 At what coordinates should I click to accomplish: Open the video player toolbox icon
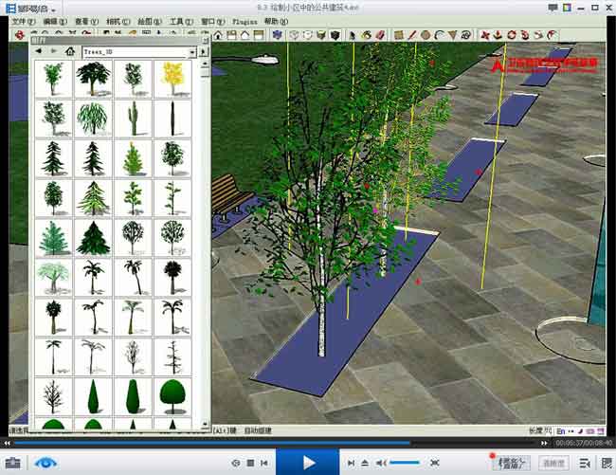click(12, 463)
